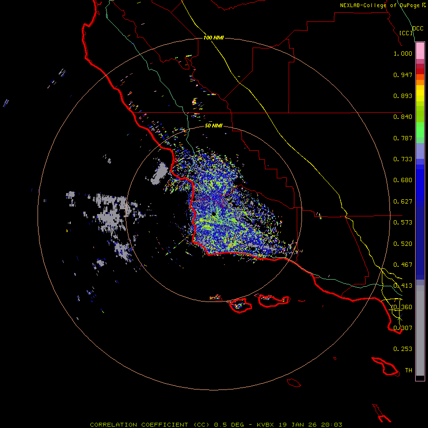
Task: Click the 0.947 legend value
Action: [x=403, y=75]
